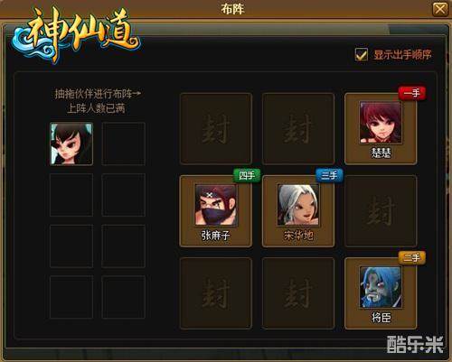Select the 宋华地 white-haired character portrait
This screenshot has height=362, width=452.
point(297,205)
